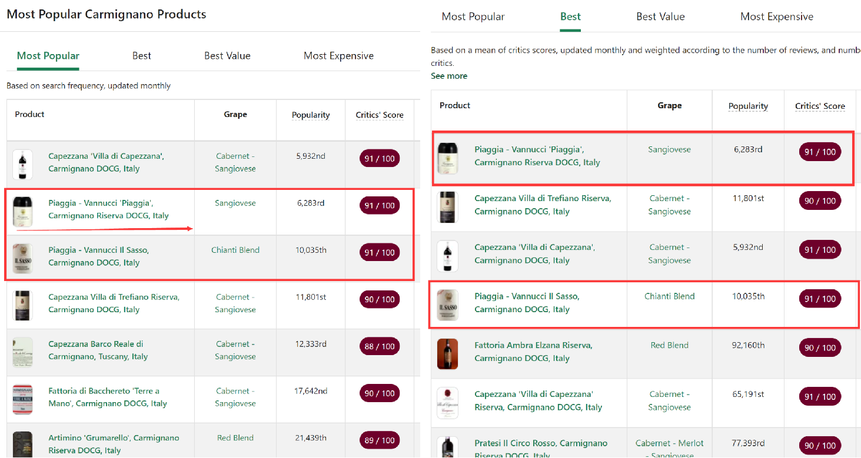The height and width of the screenshot is (458, 861).
Task: Select Most Expensive tab in the right panel
Action: pos(776,16)
